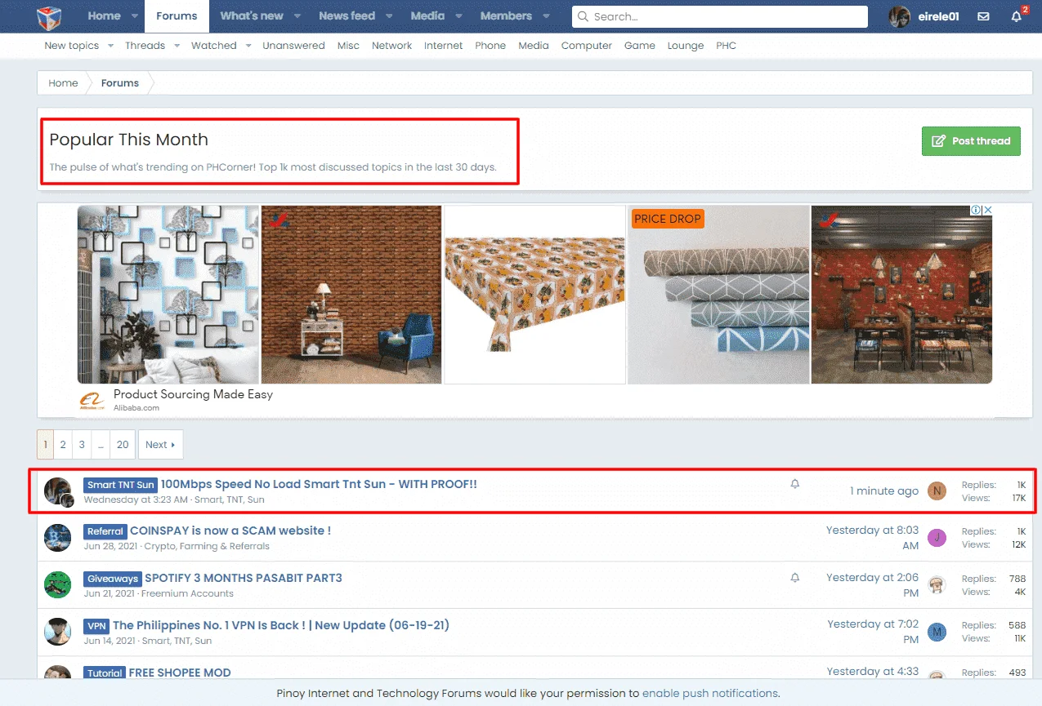The width and height of the screenshot is (1042, 706).
Task: Click last poster avatar J
Action: (x=937, y=538)
